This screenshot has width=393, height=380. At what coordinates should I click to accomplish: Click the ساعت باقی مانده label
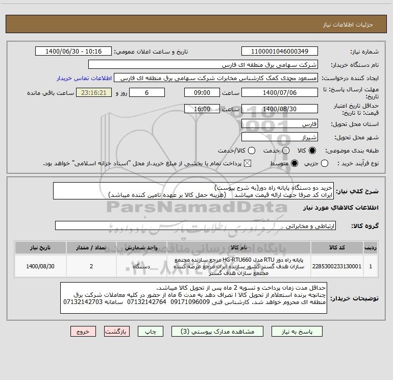pyautogui.click(x=51, y=93)
